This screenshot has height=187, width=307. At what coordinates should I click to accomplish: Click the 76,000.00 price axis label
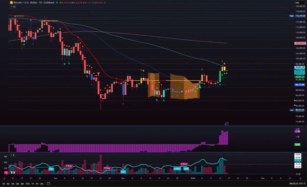click(x=300, y=121)
